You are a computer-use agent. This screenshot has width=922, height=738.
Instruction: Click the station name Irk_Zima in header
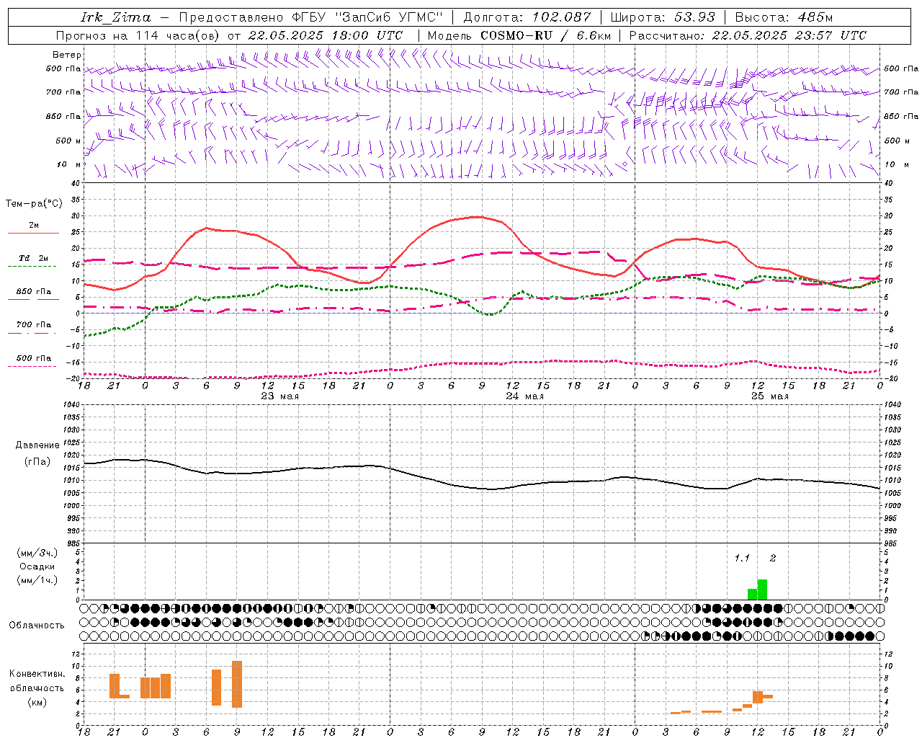[x=115, y=17]
